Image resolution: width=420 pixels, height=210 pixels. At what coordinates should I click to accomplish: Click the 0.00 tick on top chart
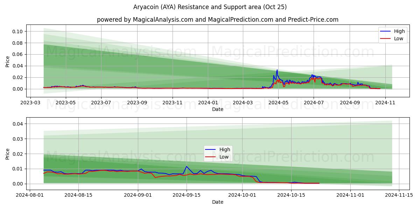tap(18, 89)
